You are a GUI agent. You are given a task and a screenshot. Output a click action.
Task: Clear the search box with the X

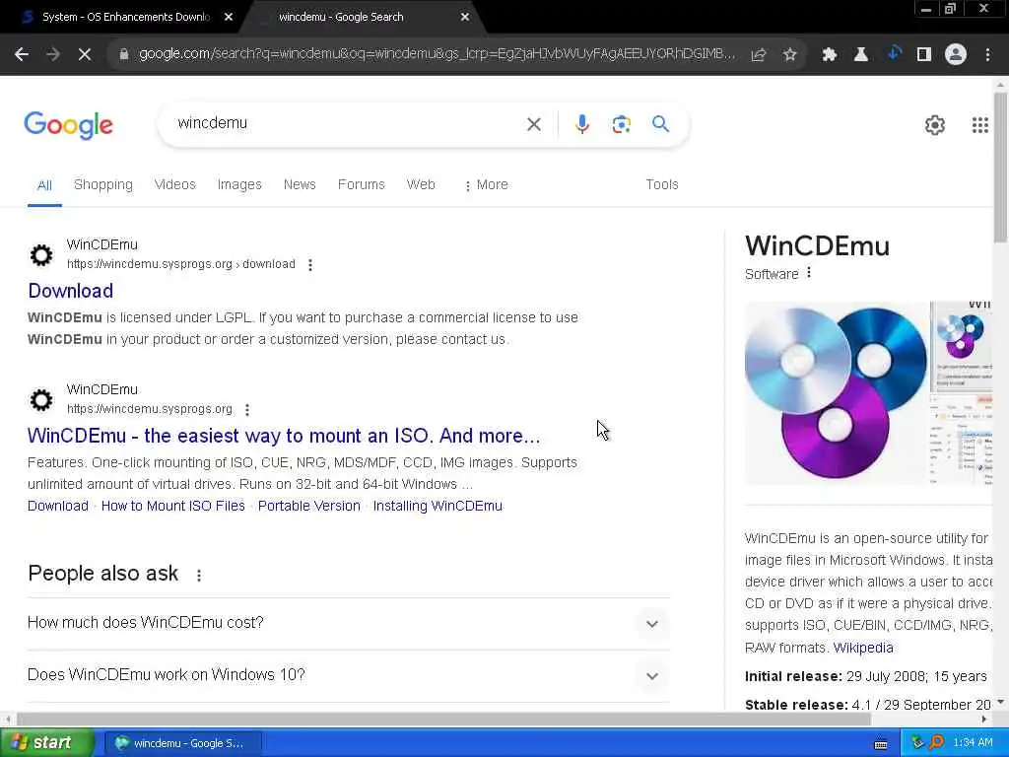(x=534, y=124)
